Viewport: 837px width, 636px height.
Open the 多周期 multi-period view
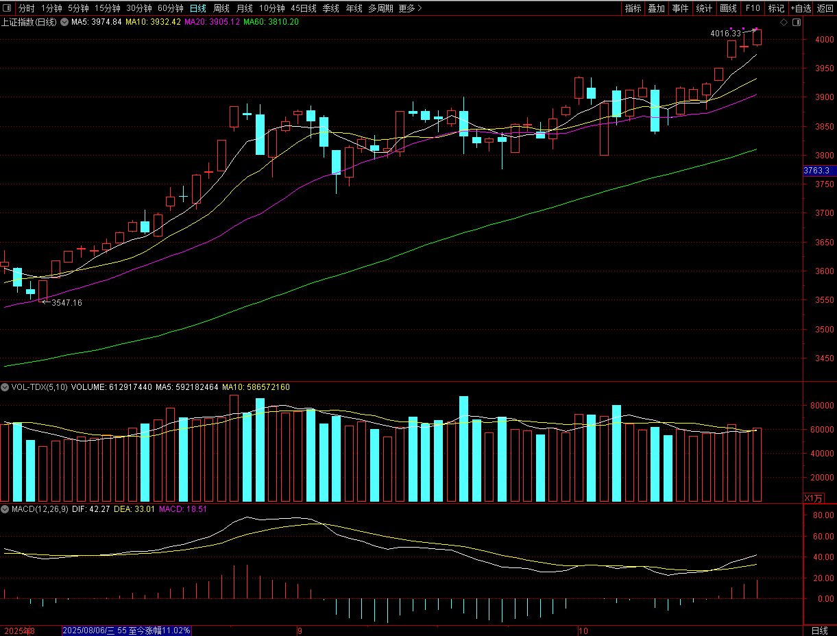coord(380,8)
